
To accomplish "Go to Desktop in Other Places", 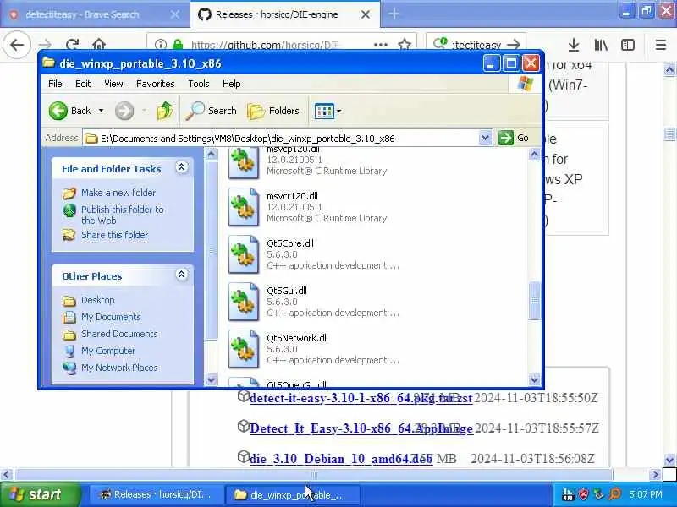I will point(97,300).
